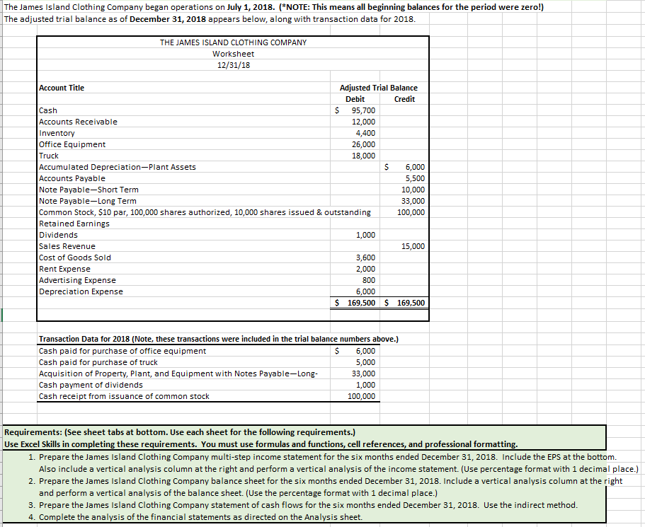Select the Accounts Receivable row label
The width and height of the screenshot is (645, 527).
(x=78, y=122)
